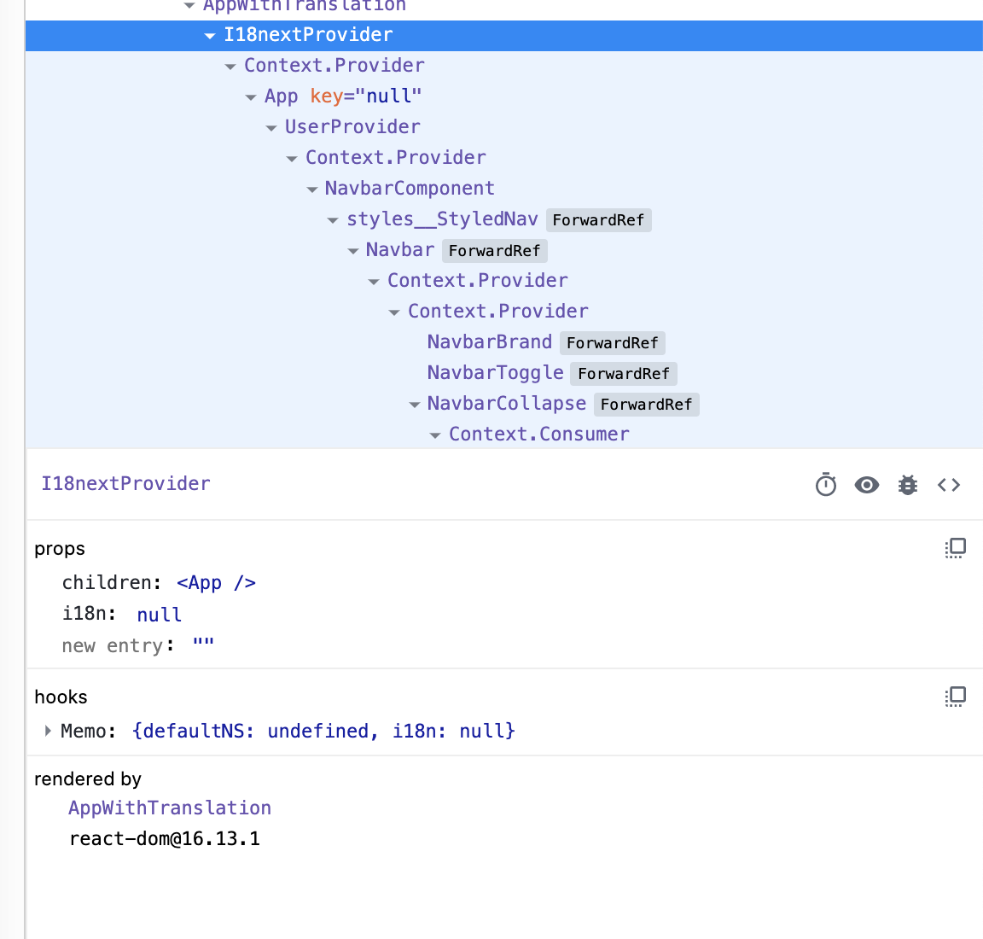Select the styles__StyledNav component
This screenshot has height=939, width=983.
pos(442,219)
